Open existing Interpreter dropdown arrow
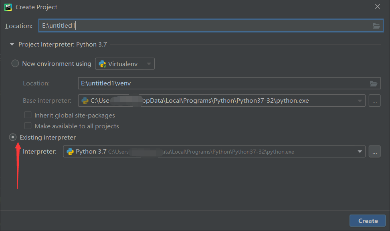This screenshot has width=390, height=231. 360,152
